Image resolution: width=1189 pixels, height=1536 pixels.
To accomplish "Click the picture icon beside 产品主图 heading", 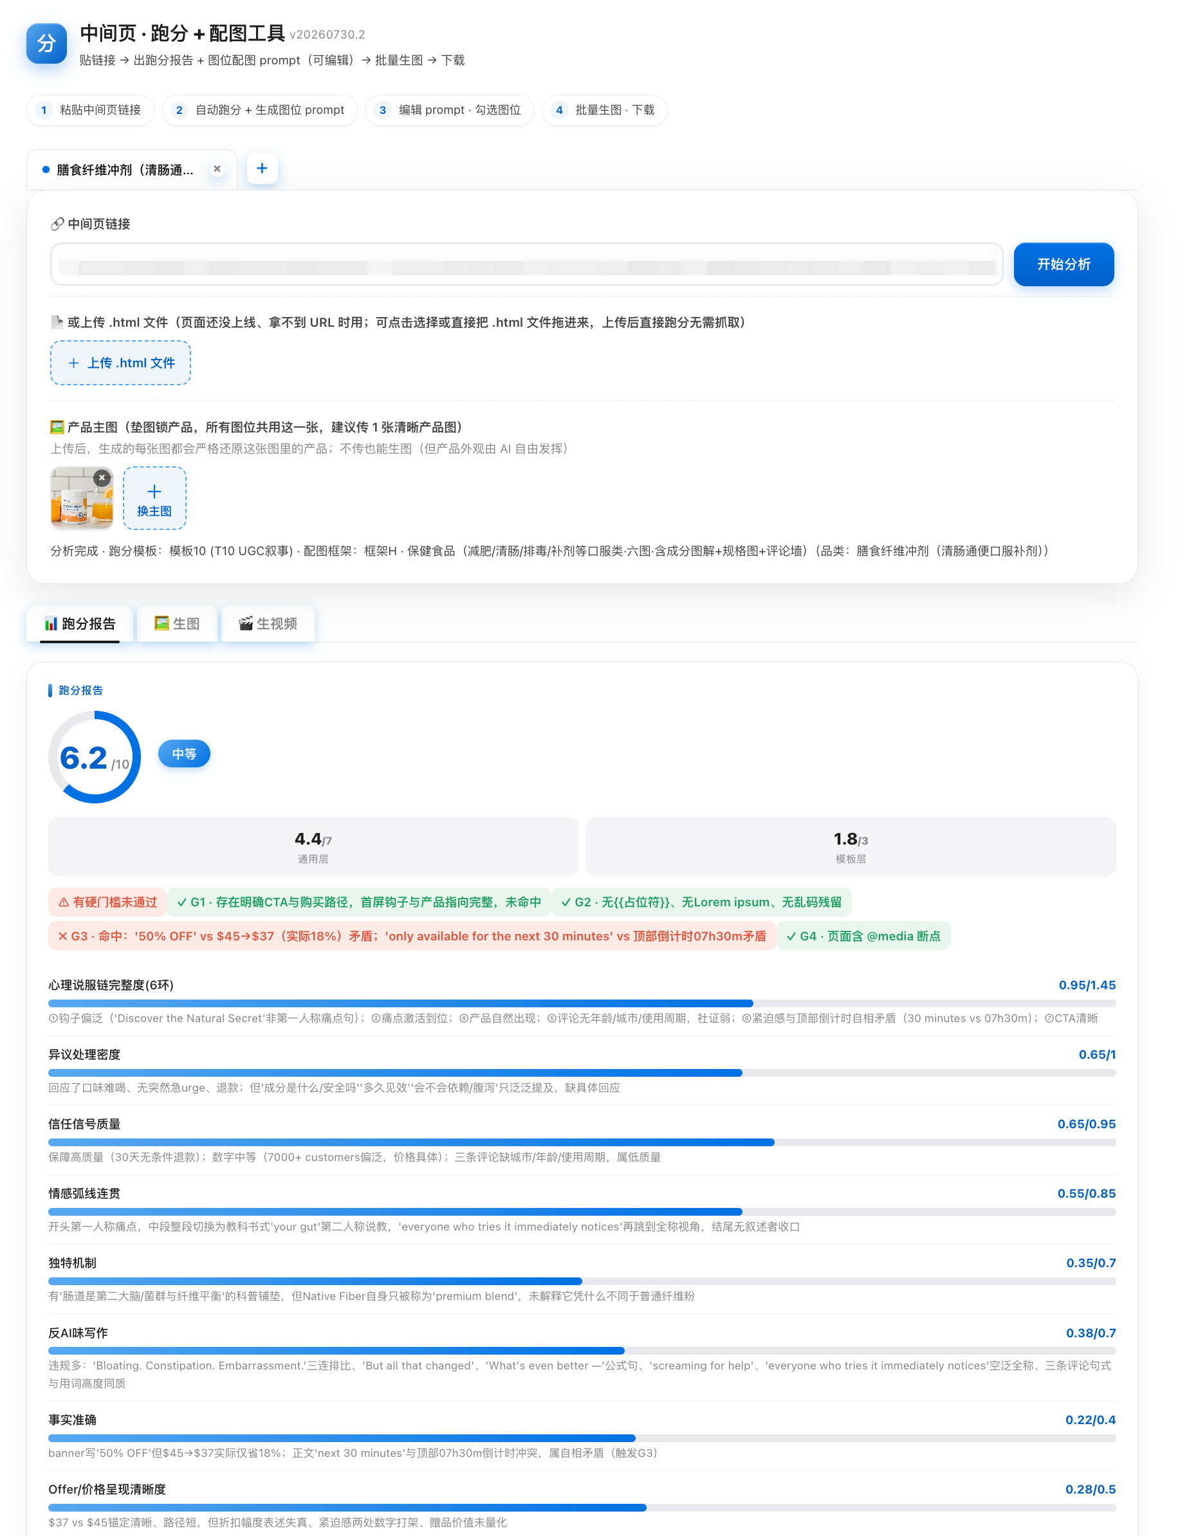I will (x=57, y=427).
